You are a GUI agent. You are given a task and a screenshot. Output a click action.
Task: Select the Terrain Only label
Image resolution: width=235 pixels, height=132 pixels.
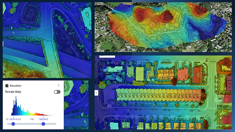pyautogui.click(x=13, y=92)
